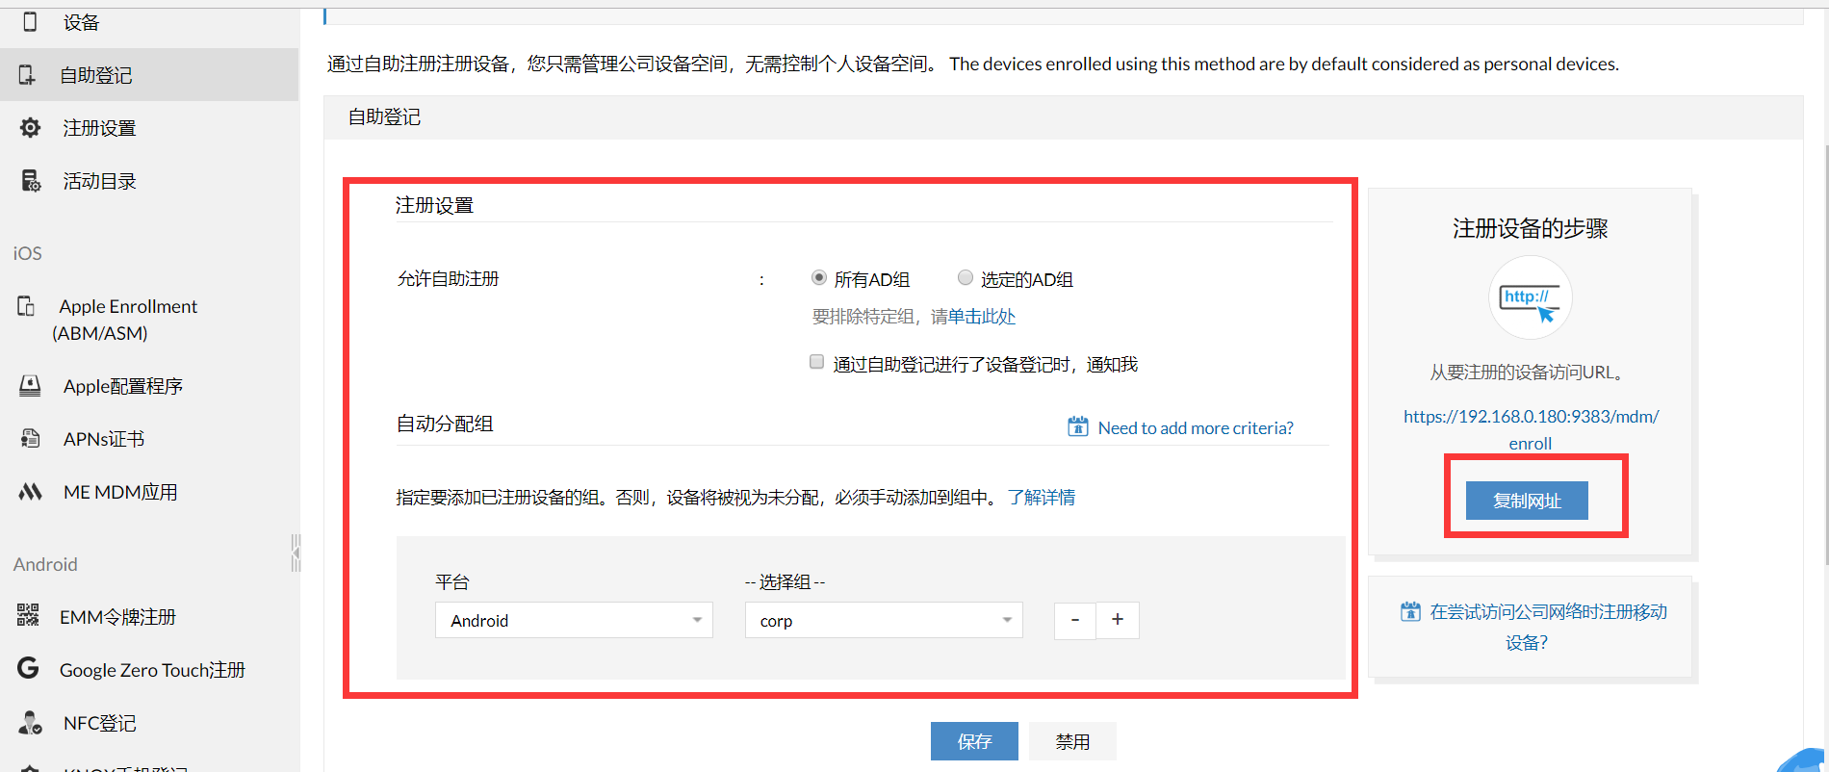Open the 平台 Android dropdown
Viewport: 1829px width, 772px height.
click(x=574, y=620)
